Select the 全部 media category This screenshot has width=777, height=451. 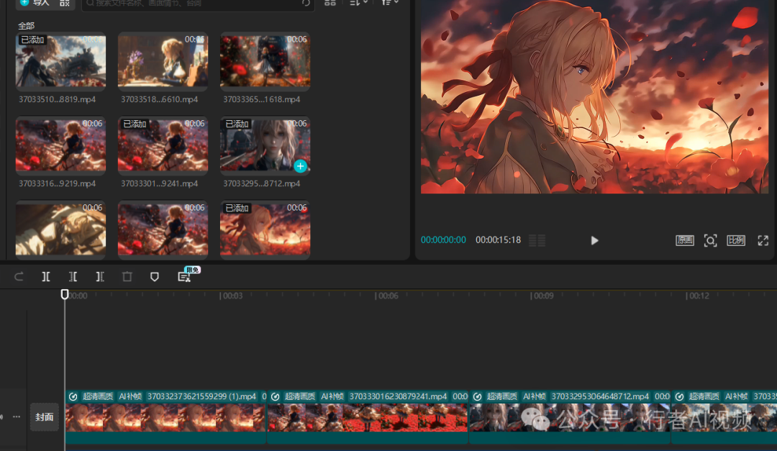(x=27, y=26)
